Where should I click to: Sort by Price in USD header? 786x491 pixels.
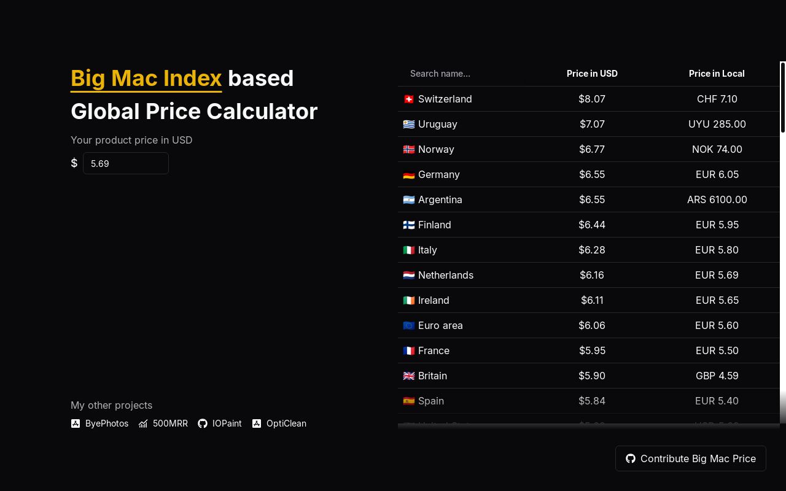[592, 74]
